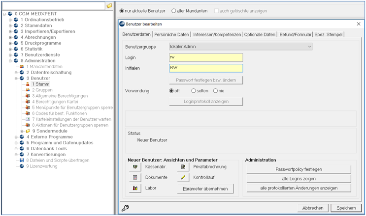
Task: Click the Dokumente icon button
Action: 135,177
